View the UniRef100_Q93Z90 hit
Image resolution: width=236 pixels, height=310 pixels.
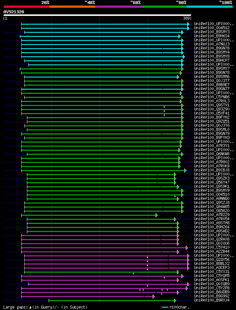click(212, 109)
